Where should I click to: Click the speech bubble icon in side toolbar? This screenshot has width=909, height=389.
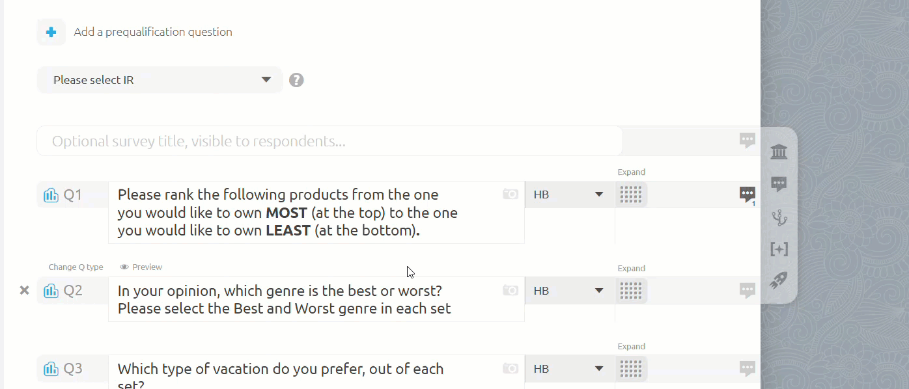[779, 184]
